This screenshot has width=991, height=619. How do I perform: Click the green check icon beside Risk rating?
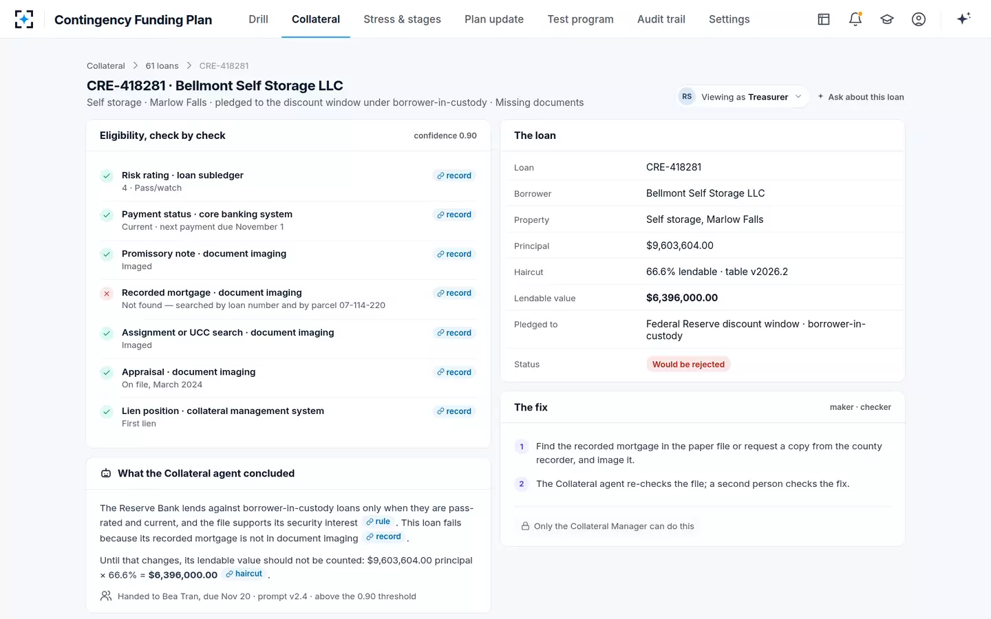(x=107, y=176)
